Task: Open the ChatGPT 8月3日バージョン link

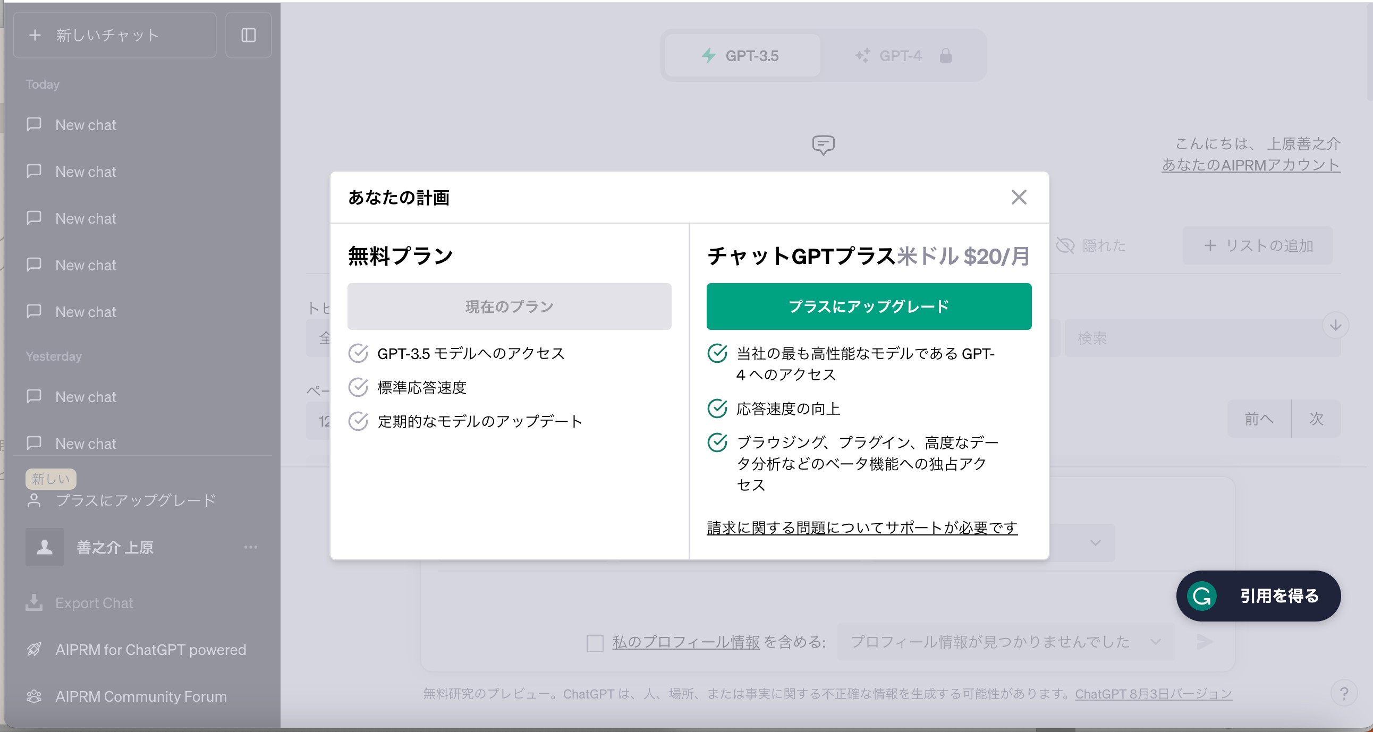Action: [x=1154, y=694]
